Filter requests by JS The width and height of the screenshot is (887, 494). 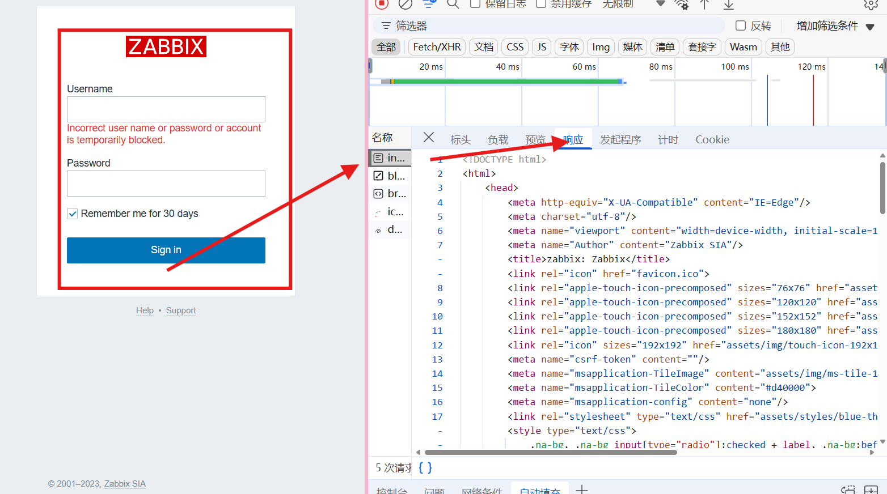pyautogui.click(x=542, y=47)
